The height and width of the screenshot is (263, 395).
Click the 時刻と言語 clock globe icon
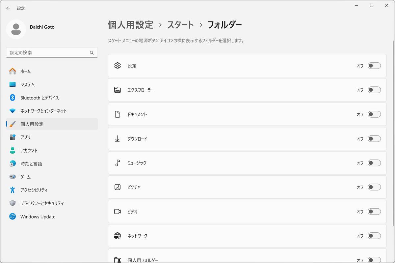(x=13, y=163)
